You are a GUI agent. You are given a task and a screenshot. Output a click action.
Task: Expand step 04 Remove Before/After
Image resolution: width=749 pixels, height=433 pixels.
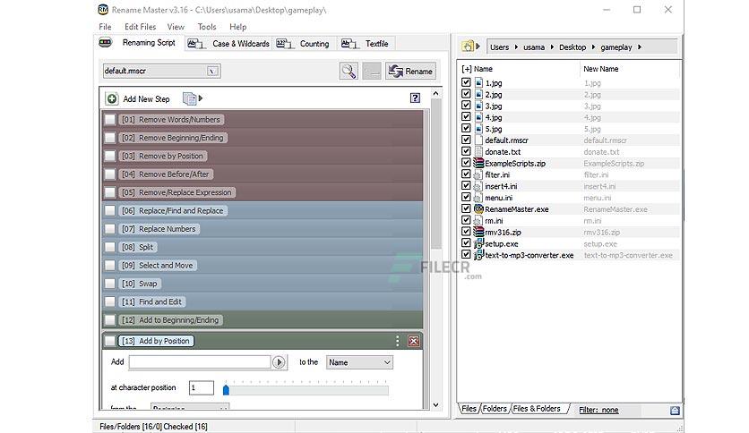click(166, 174)
